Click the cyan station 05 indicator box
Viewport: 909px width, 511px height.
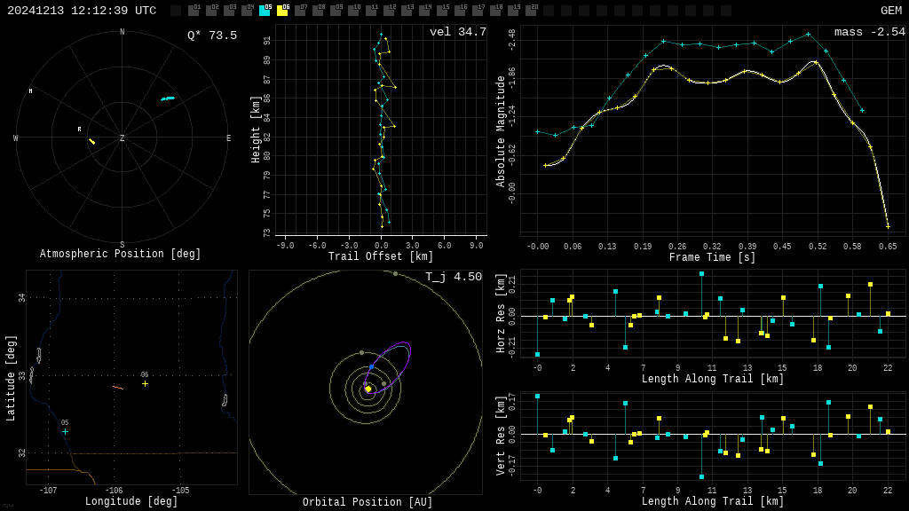265,11
